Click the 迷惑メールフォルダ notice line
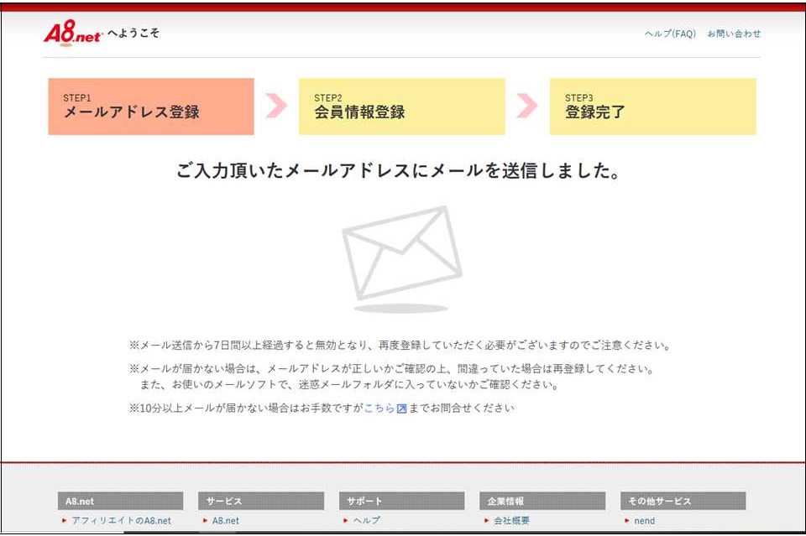This screenshot has width=806, height=536. [349, 384]
